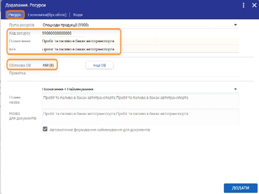Open the Економіка(бух.облік) tab

[47, 15]
